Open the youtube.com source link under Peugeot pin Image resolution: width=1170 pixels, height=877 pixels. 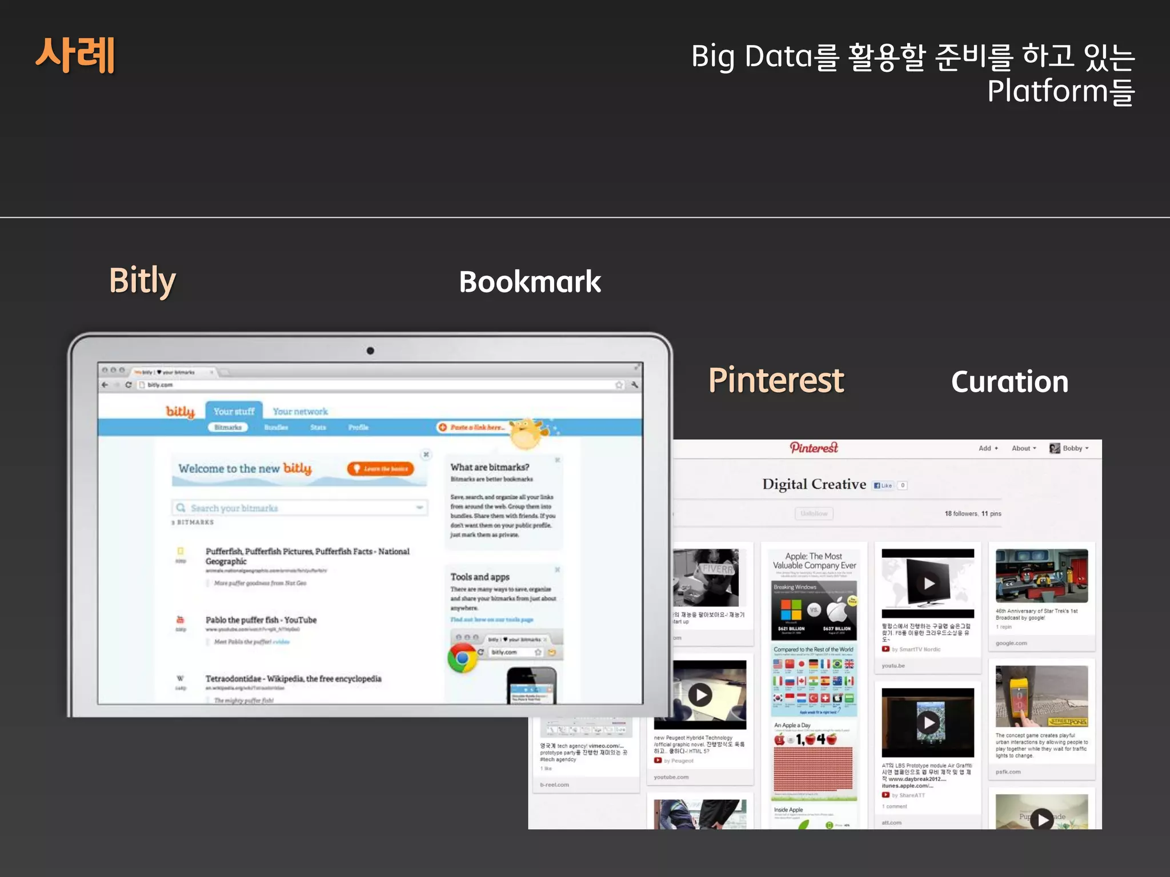(671, 777)
